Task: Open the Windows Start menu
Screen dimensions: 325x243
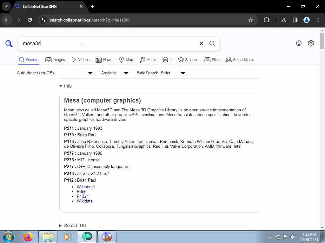Action: coord(9,237)
